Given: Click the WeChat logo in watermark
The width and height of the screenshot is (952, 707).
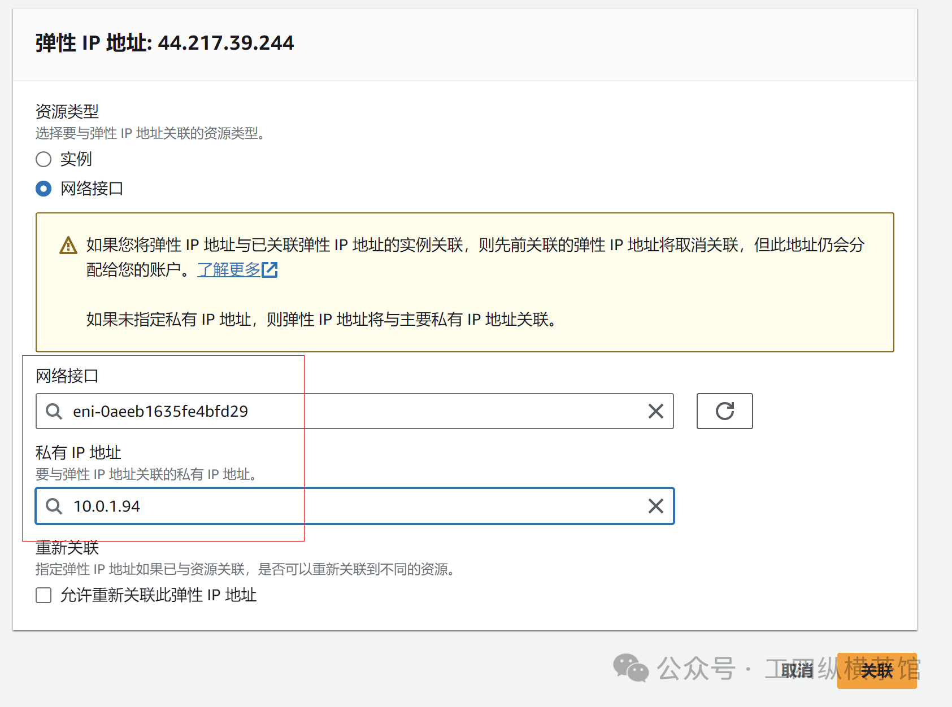Looking at the screenshot, I should coord(631,668).
